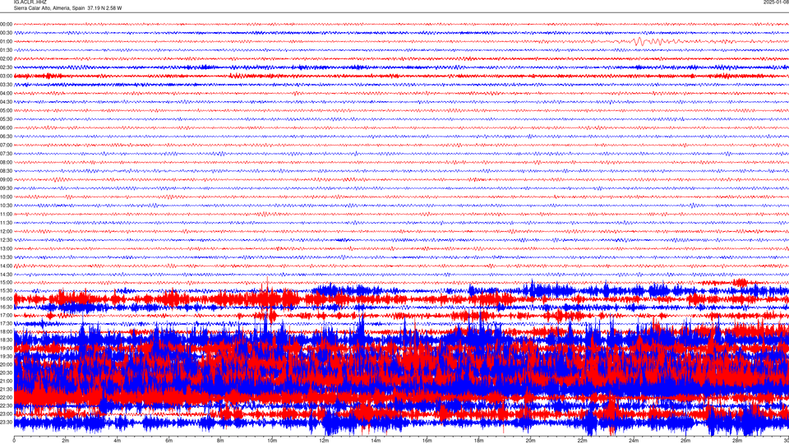Select the 14:30 trace label
The width and height of the screenshot is (789, 444).
tap(6, 275)
